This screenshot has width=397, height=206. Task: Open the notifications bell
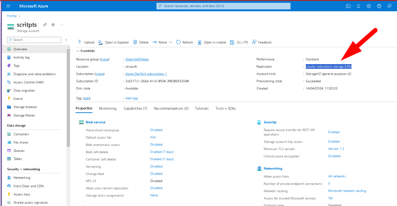[x=359, y=6]
